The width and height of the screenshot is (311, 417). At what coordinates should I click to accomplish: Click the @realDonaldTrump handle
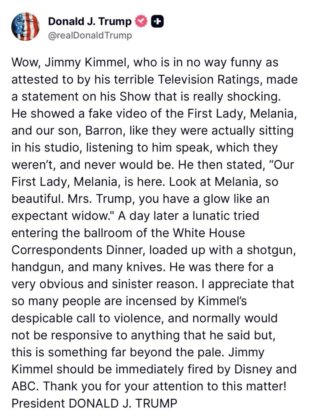tap(90, 35)
